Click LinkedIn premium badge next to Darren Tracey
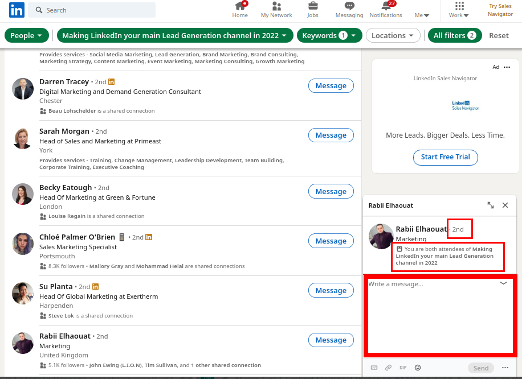This screenshot has width=522, height=379. (112, 82)
